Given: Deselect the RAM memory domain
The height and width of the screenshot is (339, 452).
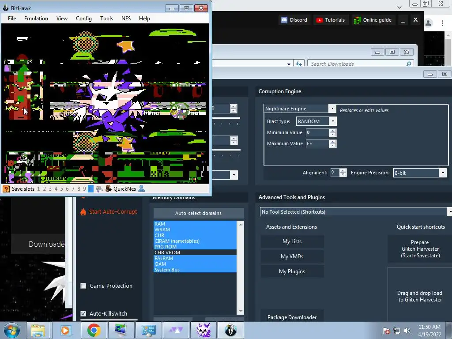Looking at the screenshot, I should click(x=195, y=224).
